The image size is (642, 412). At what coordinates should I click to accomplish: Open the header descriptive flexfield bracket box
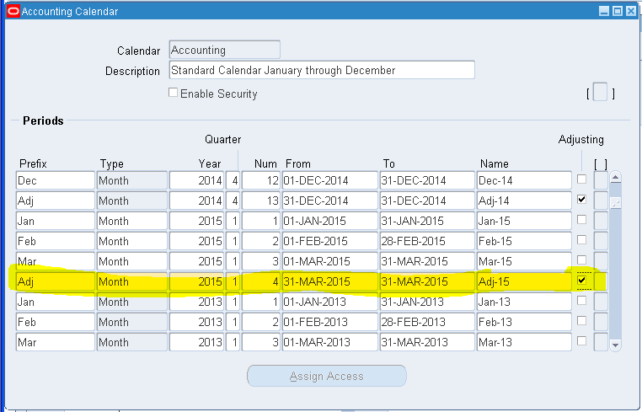coord(600,93)
